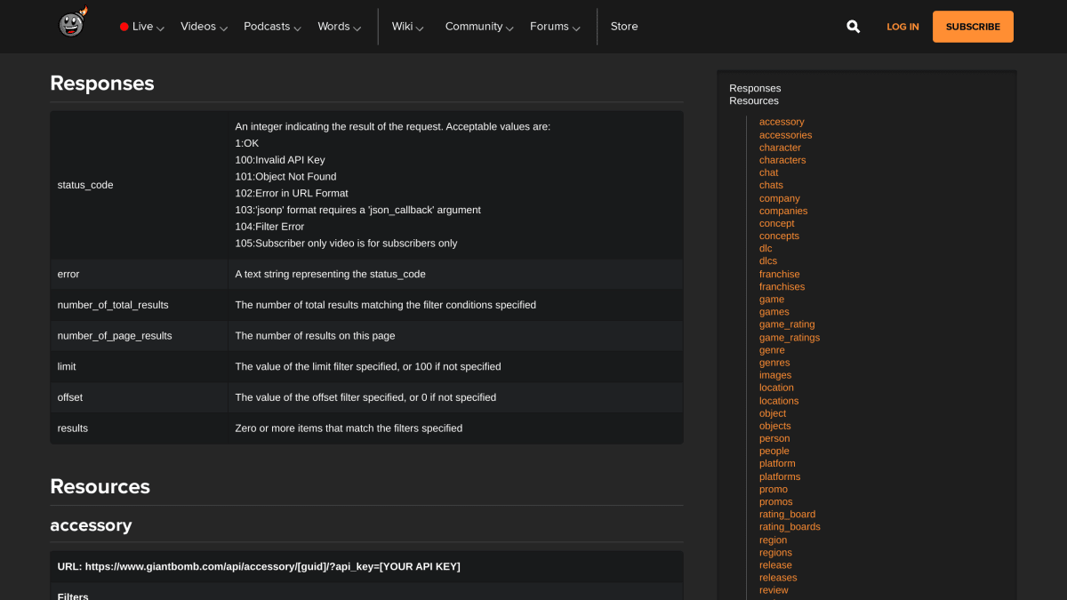Open the chat sidebar link

[768, 172]
